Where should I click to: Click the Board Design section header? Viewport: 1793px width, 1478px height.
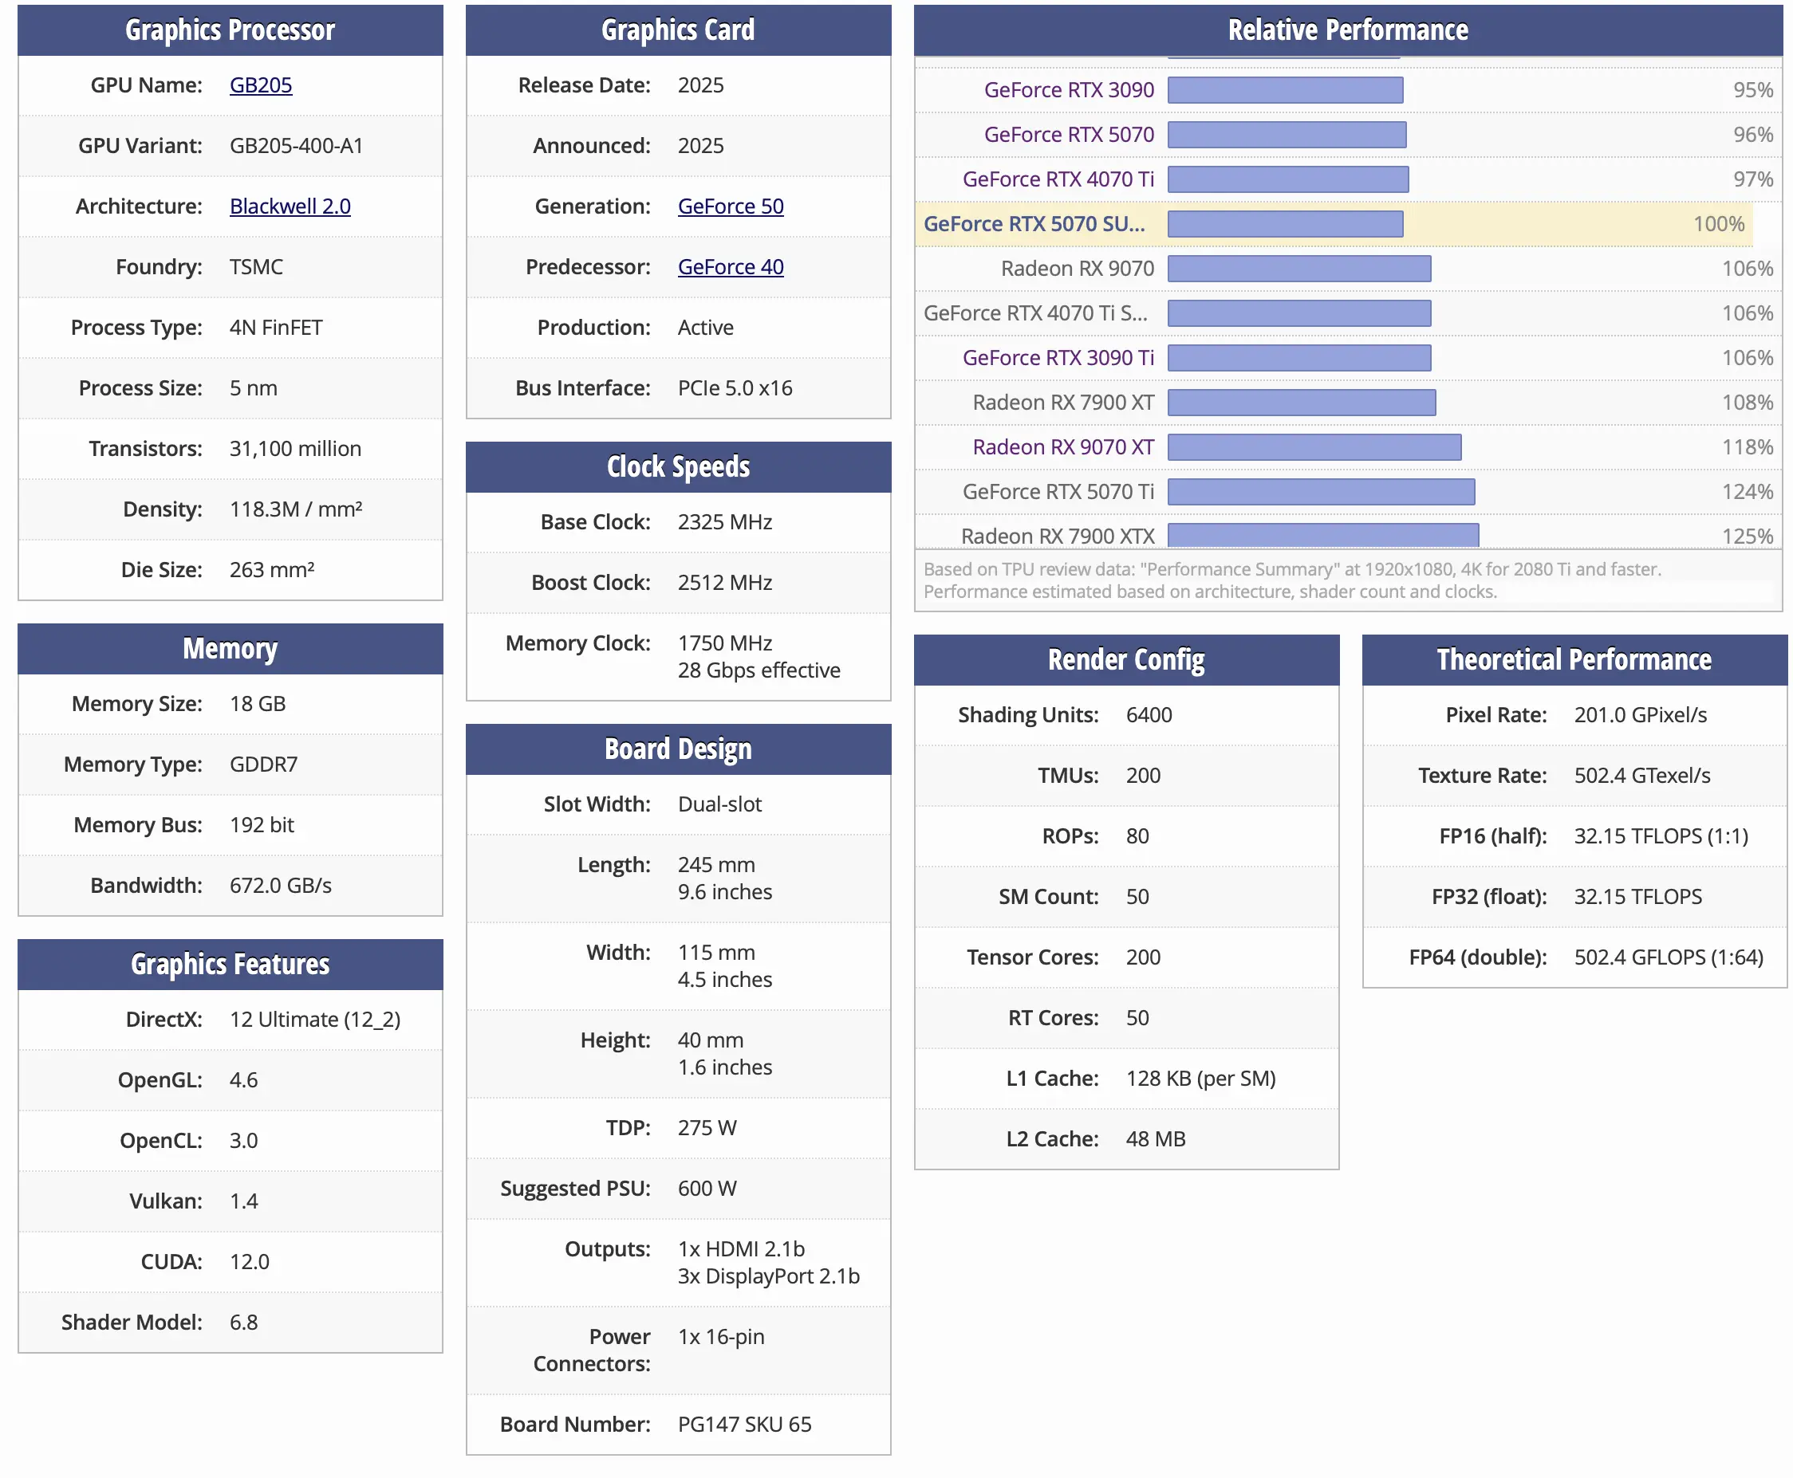click(x=678, y=749)
